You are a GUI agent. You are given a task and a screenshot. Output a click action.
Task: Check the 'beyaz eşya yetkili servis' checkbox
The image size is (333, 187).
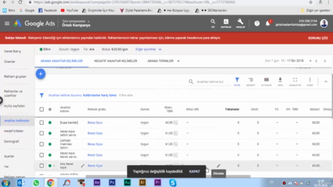click(42, 133)
